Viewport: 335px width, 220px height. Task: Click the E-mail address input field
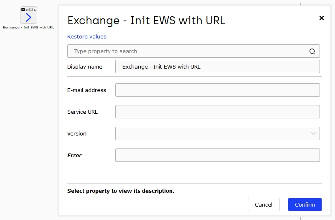tap(218, 90)
